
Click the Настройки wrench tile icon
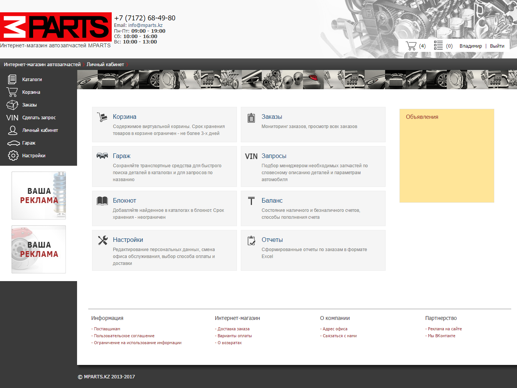[x=102, y=240]
